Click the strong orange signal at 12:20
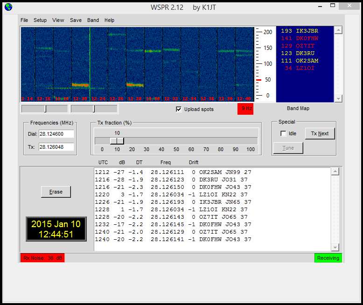The image size is (363, 305). (80, 85)
